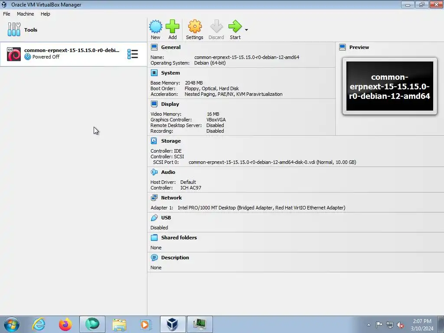The image size is (444, 333).
Task: Click the boot order Floppy, Optical, Hard Disk
Action: (212, 88)
